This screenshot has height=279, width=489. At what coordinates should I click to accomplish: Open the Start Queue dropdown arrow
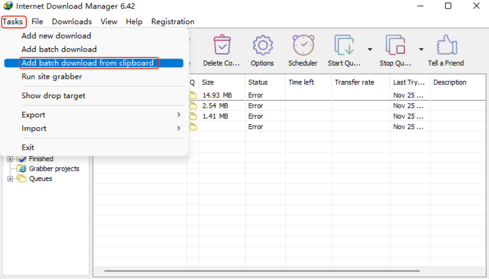pyautogui.click(x=370, y=49)
